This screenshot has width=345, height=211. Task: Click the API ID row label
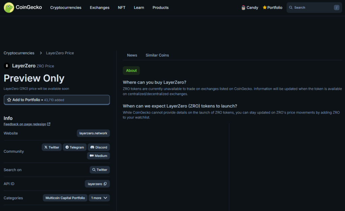[x=9, y=184]
